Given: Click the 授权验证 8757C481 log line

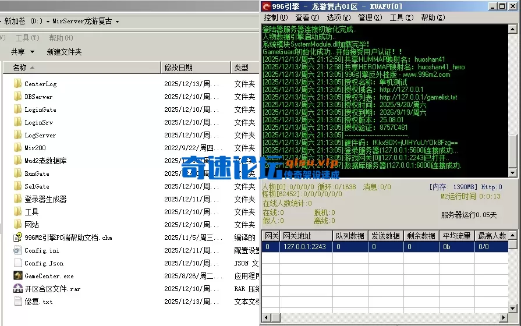Looking at the screenshot, I should [335, 127].
